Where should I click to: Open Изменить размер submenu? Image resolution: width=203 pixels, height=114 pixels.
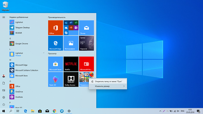click(x=108, y=86)
